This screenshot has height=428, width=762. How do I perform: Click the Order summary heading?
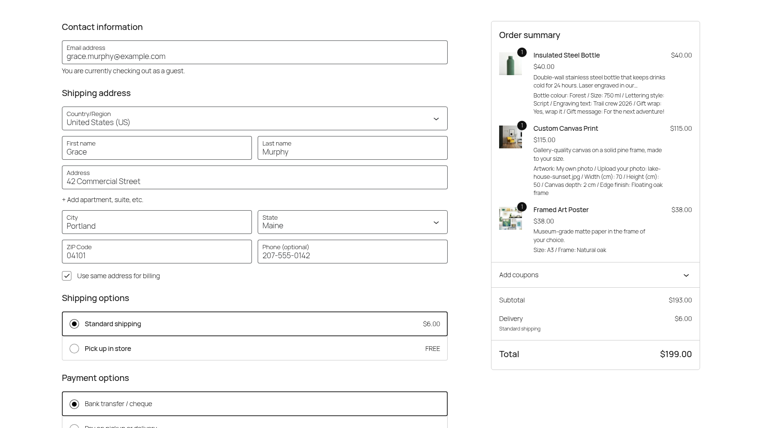click(529, 35)
